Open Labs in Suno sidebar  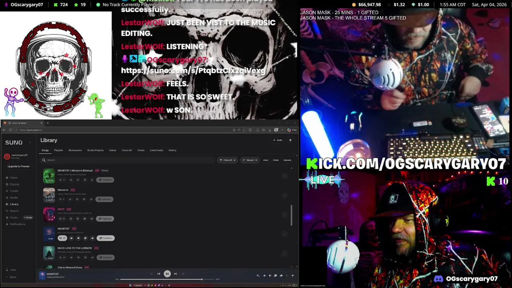(x=11, y=270)
